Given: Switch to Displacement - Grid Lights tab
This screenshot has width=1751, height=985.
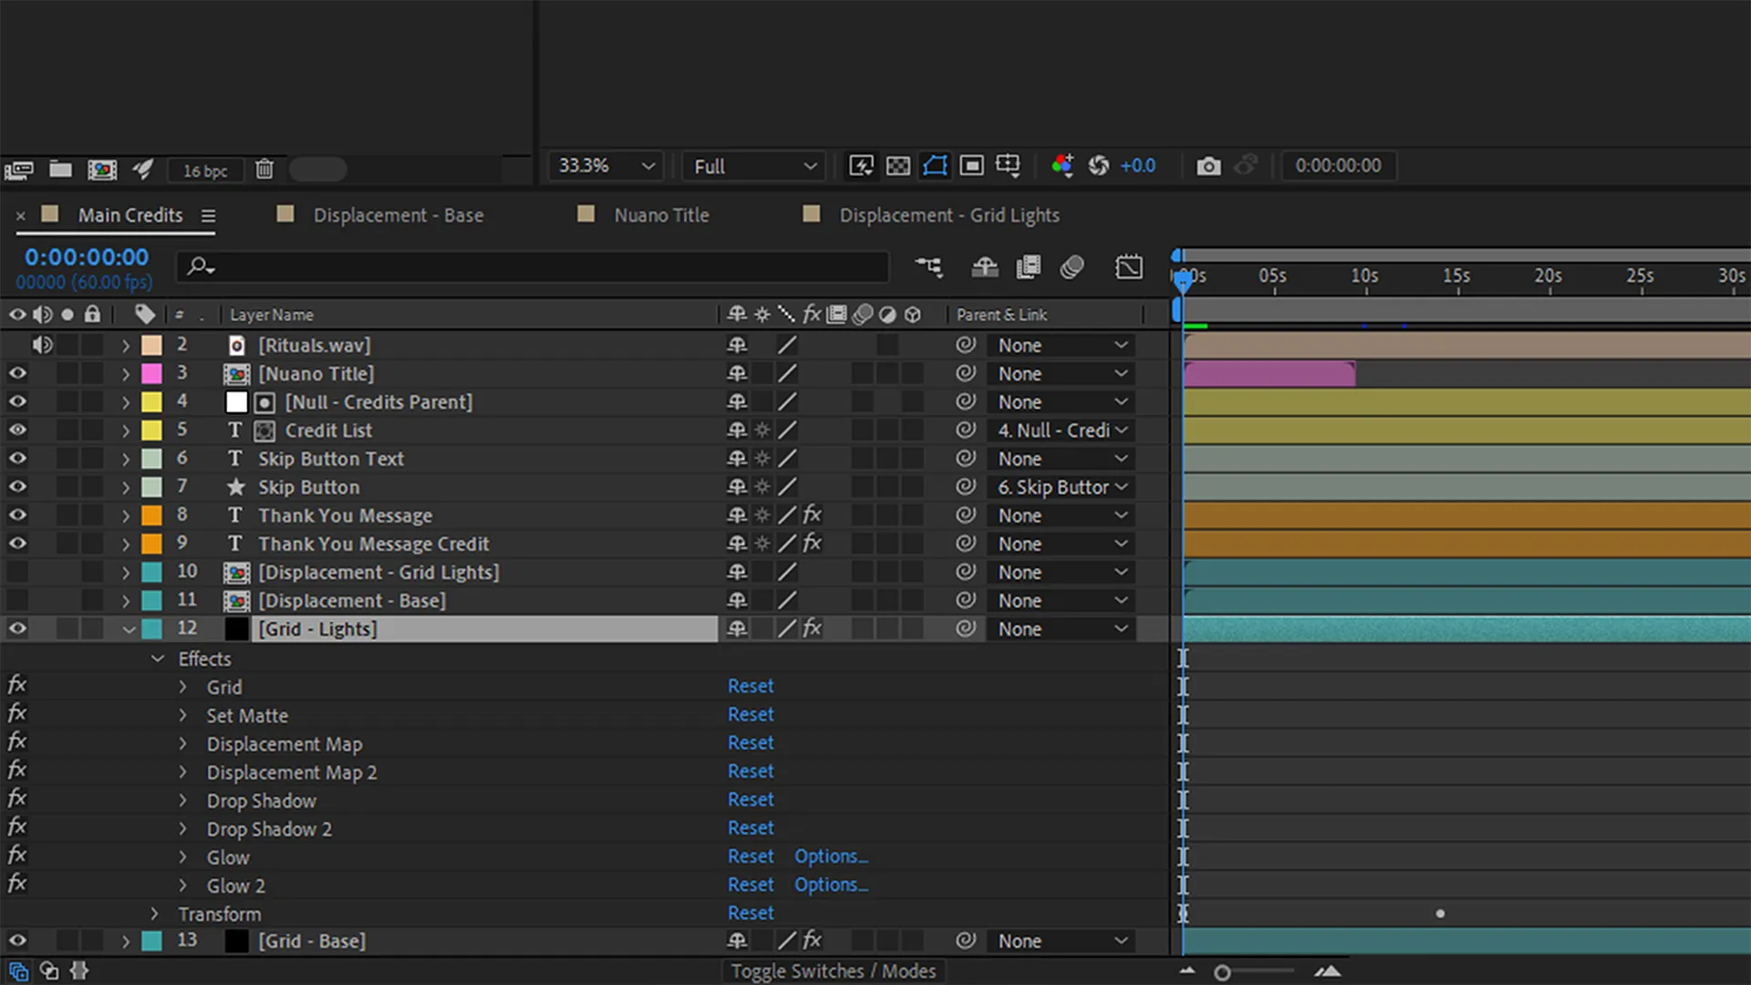Looking at the screenshot, I should (949, 215).
